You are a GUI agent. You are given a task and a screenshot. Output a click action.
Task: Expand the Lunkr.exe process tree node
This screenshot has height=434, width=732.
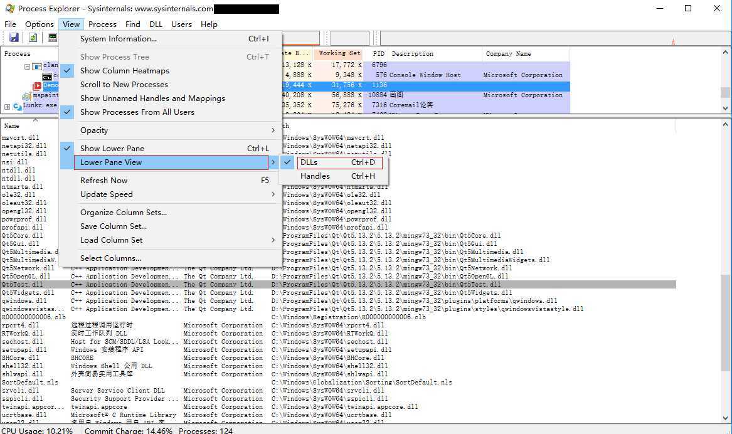click(7, 107)
